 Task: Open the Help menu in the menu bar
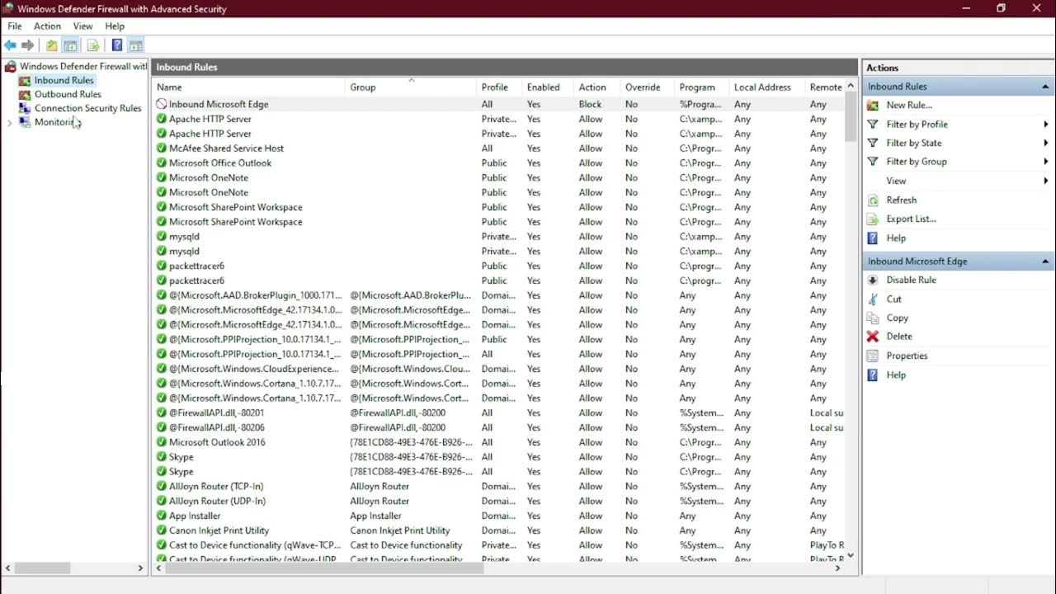115,26
